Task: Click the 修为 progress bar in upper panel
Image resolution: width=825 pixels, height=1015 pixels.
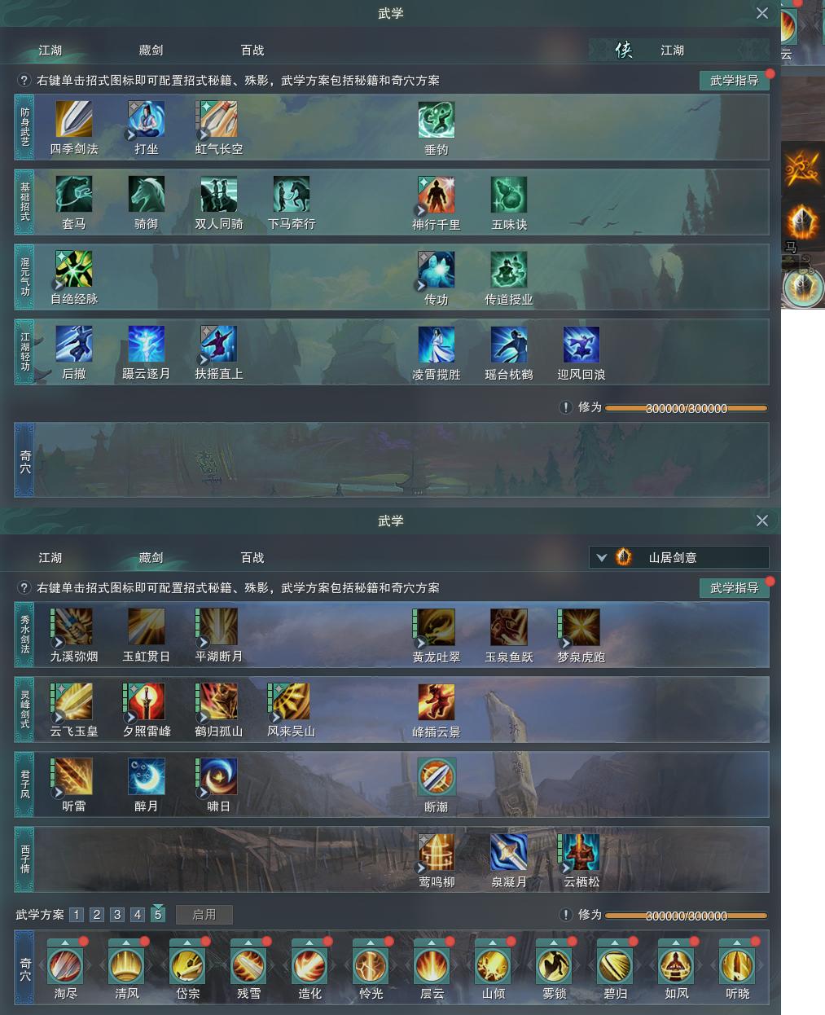Action: click(x=686, y=408)
